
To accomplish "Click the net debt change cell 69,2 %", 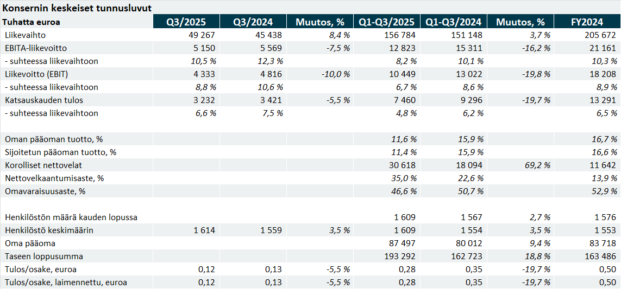I will tap(536, 165).
